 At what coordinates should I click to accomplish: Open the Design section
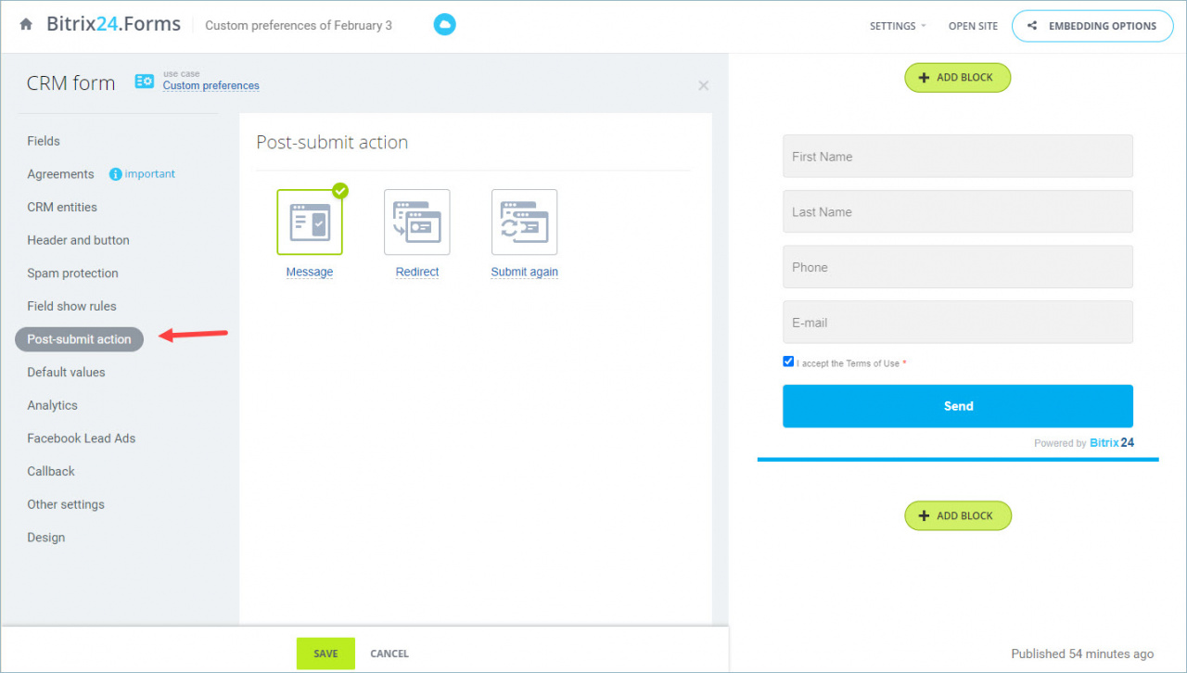[46, 538]
